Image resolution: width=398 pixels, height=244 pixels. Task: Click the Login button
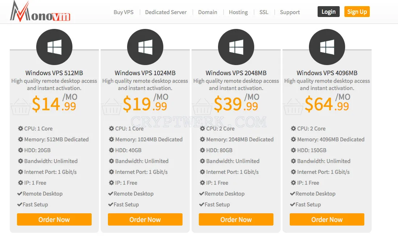point(328,12)
